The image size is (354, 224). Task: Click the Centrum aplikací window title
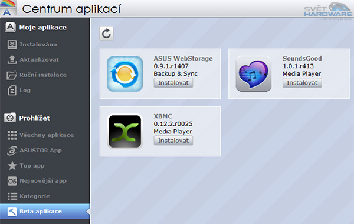tap(71, 9)
